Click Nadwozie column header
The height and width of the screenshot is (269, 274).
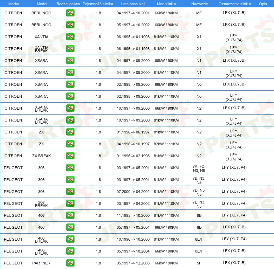point(200,4)
